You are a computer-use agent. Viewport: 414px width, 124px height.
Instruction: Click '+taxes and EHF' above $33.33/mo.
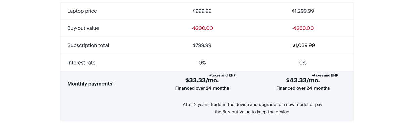tap(222, 75)
